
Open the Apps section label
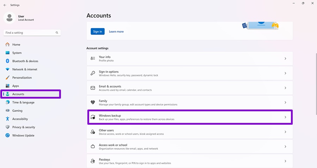pos(15,86)
